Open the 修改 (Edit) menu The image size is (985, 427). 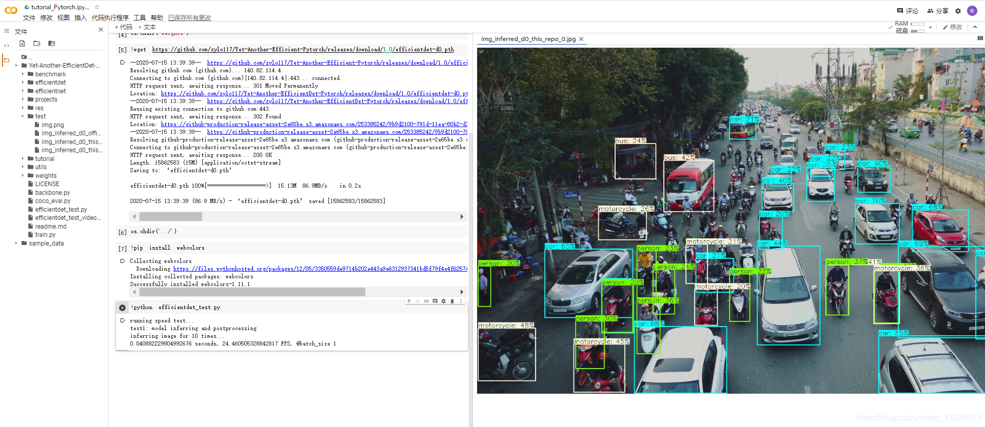47,18
